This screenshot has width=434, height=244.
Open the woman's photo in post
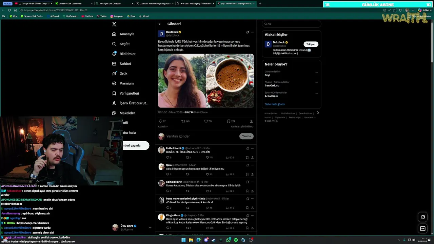click(x=182, y=81)
